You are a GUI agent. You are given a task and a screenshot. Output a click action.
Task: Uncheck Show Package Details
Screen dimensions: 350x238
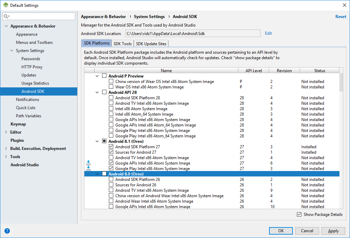tap(299, 214)
